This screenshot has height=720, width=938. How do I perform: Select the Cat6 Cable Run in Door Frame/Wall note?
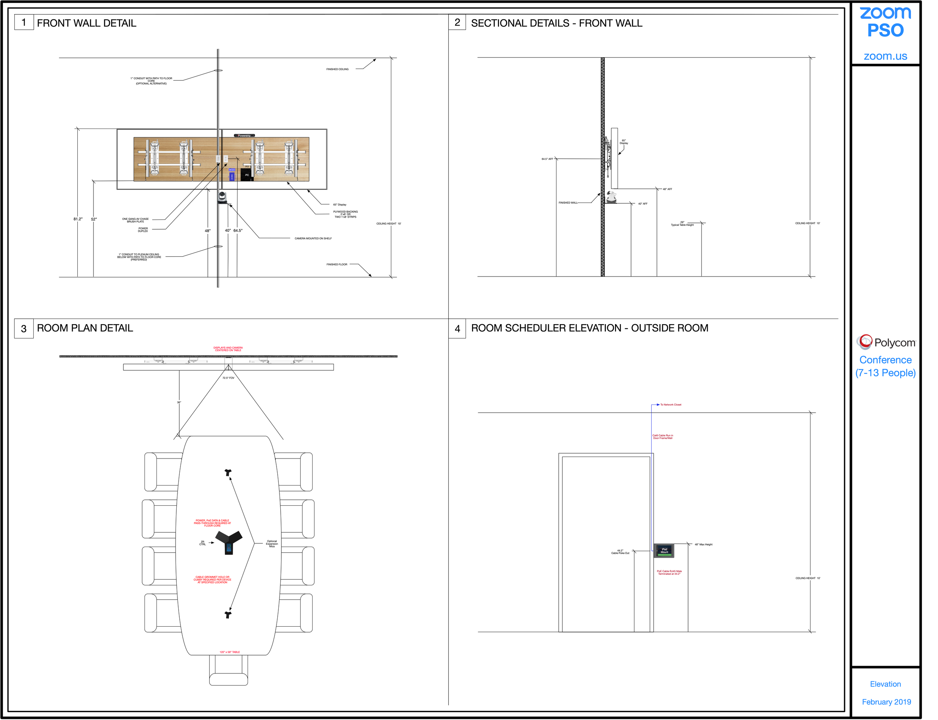point(663,437)
